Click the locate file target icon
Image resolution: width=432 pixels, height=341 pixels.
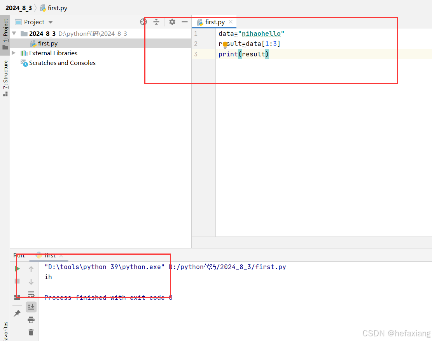[143, 22]
